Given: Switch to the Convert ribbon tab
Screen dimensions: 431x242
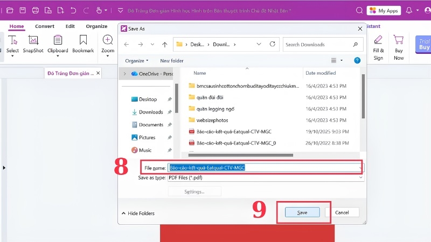Looking at the screenshot, I should tap(45, 26).
